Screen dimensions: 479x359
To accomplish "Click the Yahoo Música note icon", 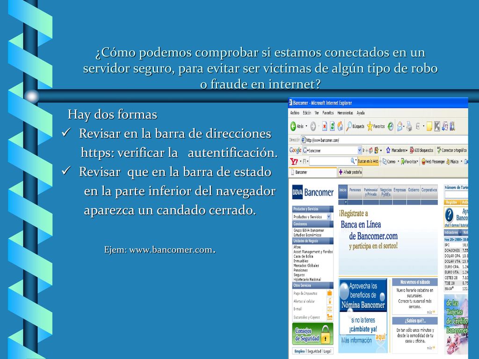I will point(448,161).
